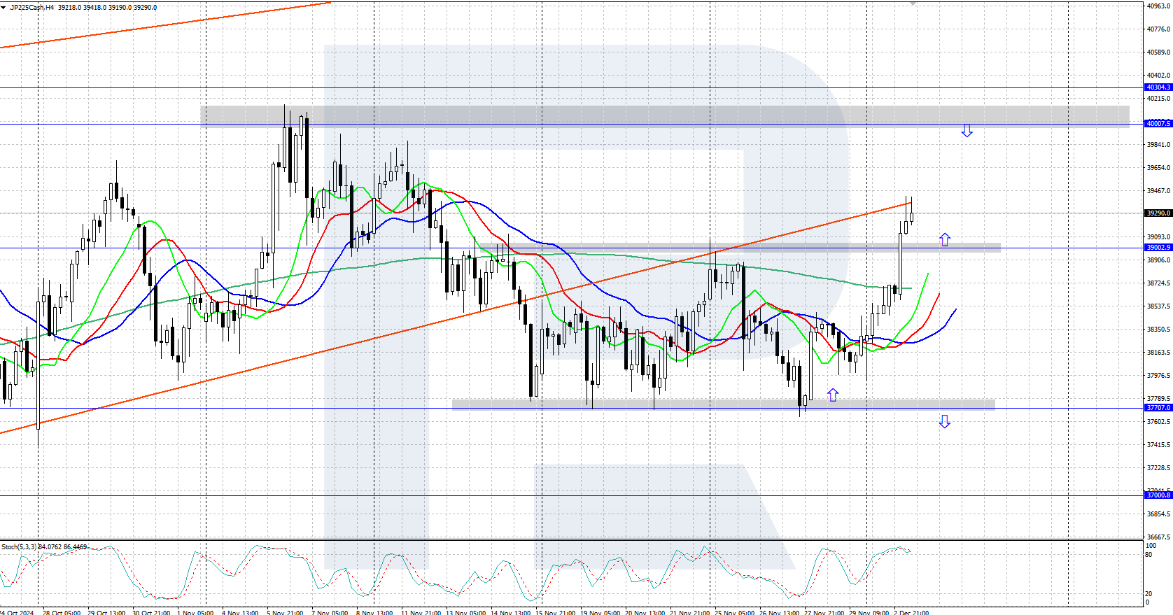The height and width of the screenshot is (615, 1173).
Task: Click the 2 Dec 21:00 time axis label
Action: tap(911, 612)
